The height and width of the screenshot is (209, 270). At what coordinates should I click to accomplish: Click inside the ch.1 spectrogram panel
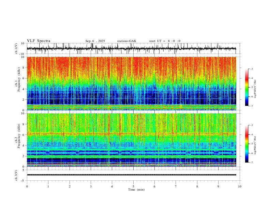click(131, 83)
